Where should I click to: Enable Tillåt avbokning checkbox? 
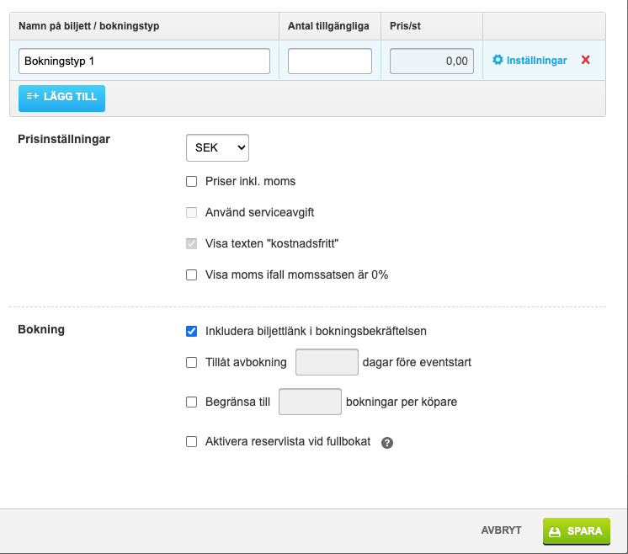pyautogui.click(x=192, y=363)
